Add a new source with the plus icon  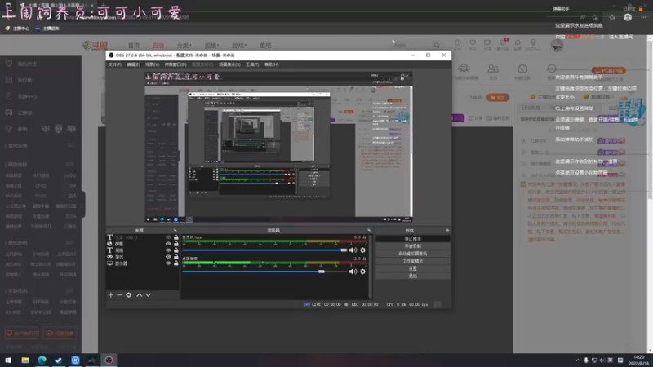coord(110,295)
